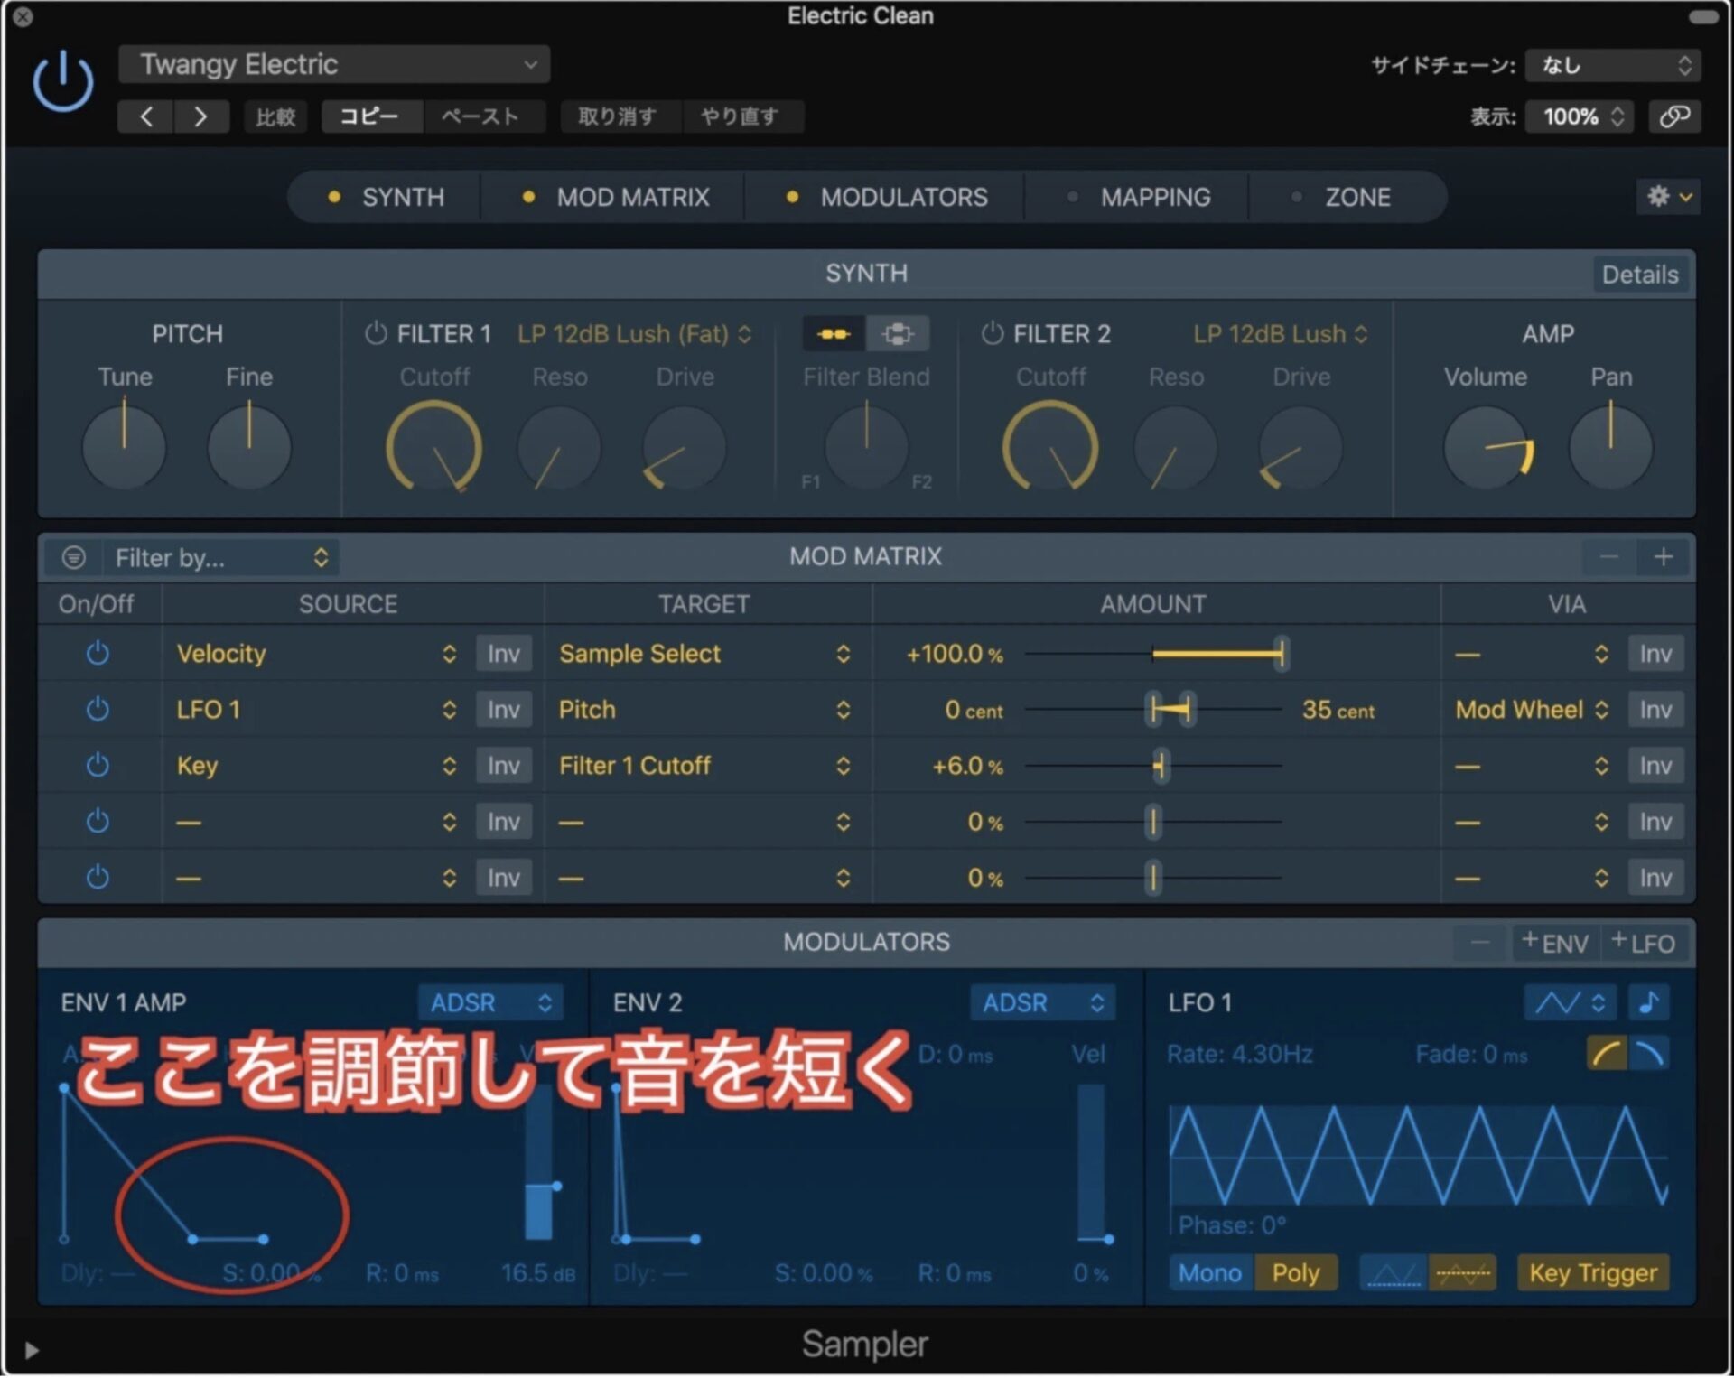1734x1378 pixels.
Task: Click the plus button to add a Mod Matrix row
Action: tap(1664, 557)
